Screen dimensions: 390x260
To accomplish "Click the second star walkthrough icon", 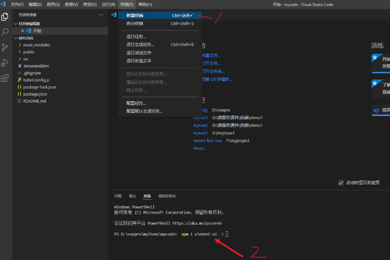I will 375,83.
